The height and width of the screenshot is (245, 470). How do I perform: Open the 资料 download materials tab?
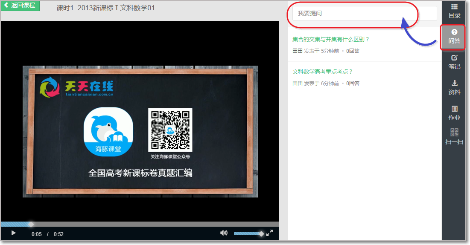pyautogui.click(x=454, y=88)
